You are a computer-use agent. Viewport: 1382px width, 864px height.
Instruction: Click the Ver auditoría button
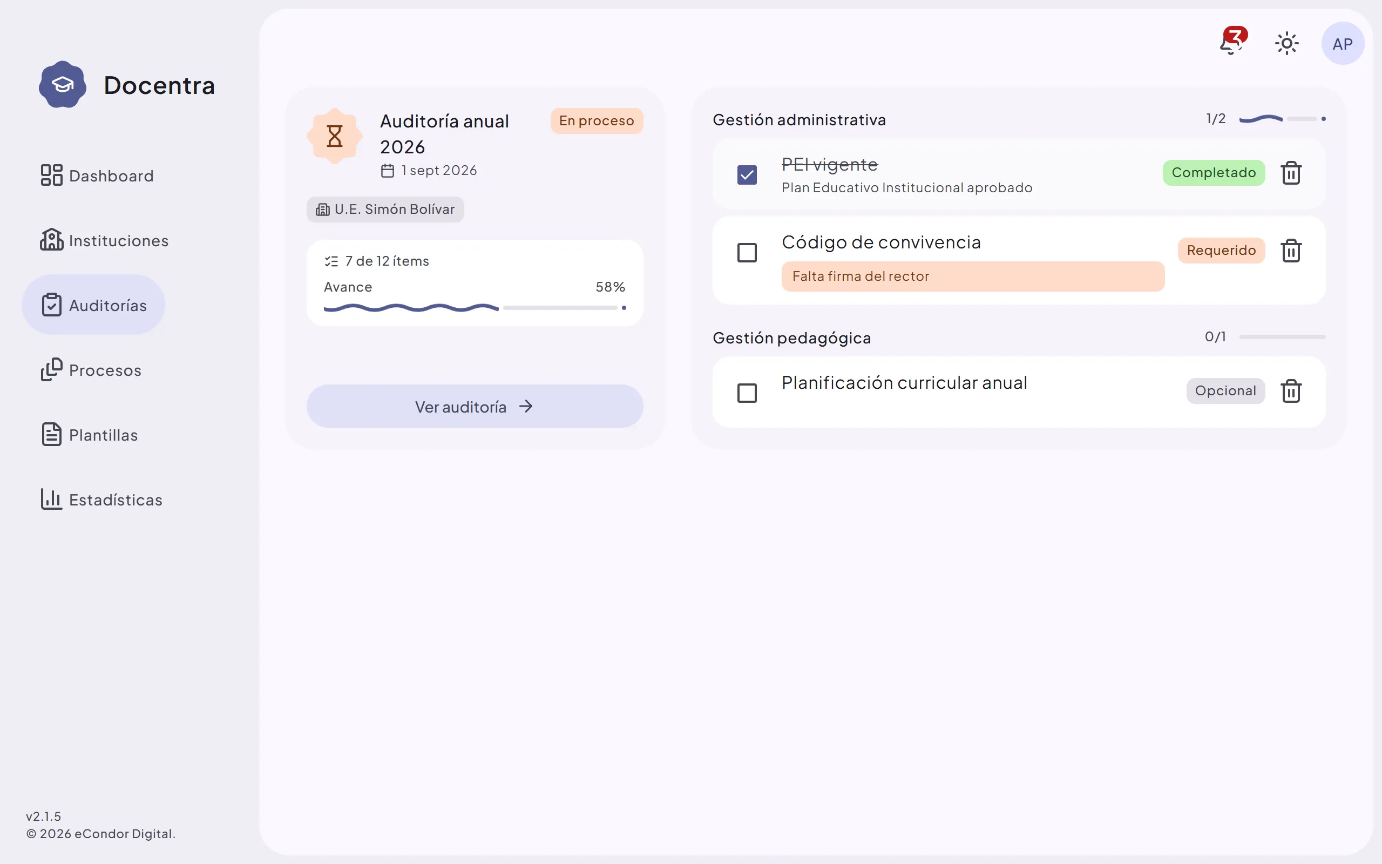(475, 406)
